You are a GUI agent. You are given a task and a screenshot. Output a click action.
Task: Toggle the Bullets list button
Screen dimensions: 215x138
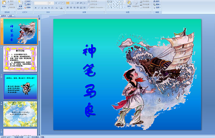(68, 3)
